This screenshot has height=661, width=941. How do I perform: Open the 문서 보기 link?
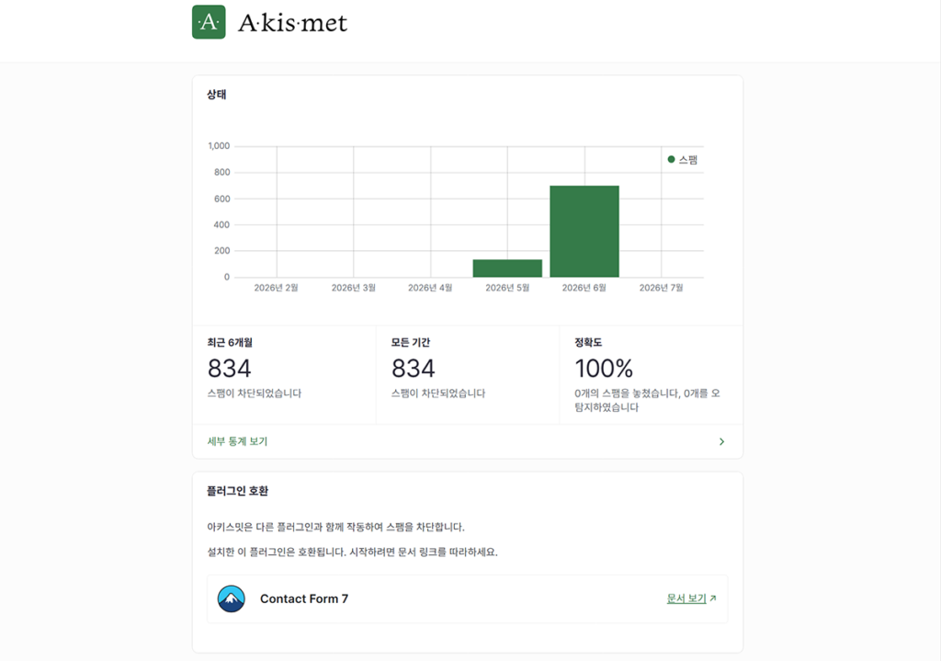[686, 598]
